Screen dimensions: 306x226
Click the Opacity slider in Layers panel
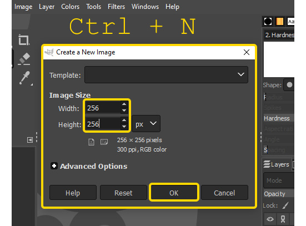279,194
